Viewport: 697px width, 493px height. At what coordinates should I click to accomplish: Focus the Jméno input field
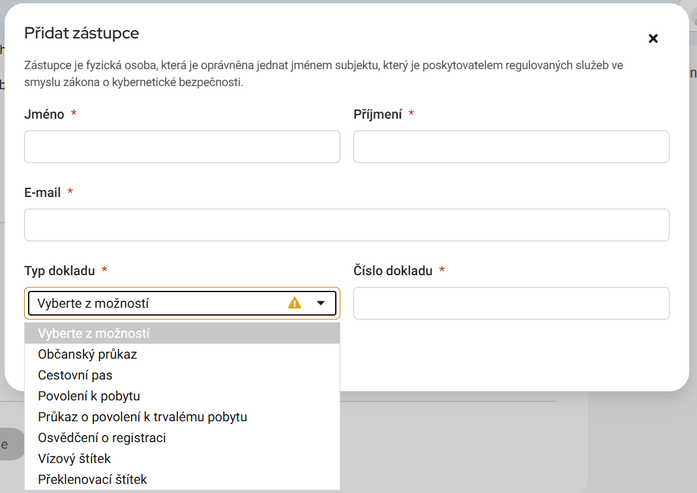182,147
